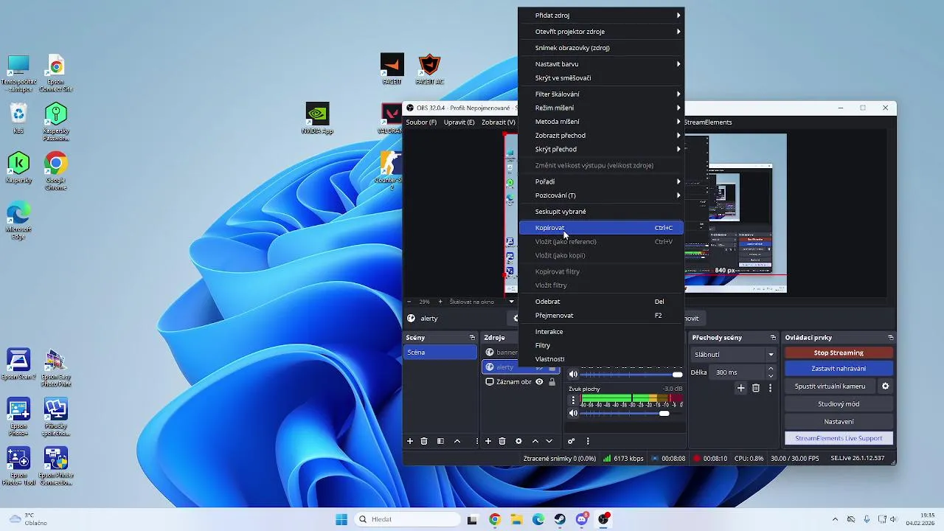Open Vlastnosti from the context menu

(602, 359)
